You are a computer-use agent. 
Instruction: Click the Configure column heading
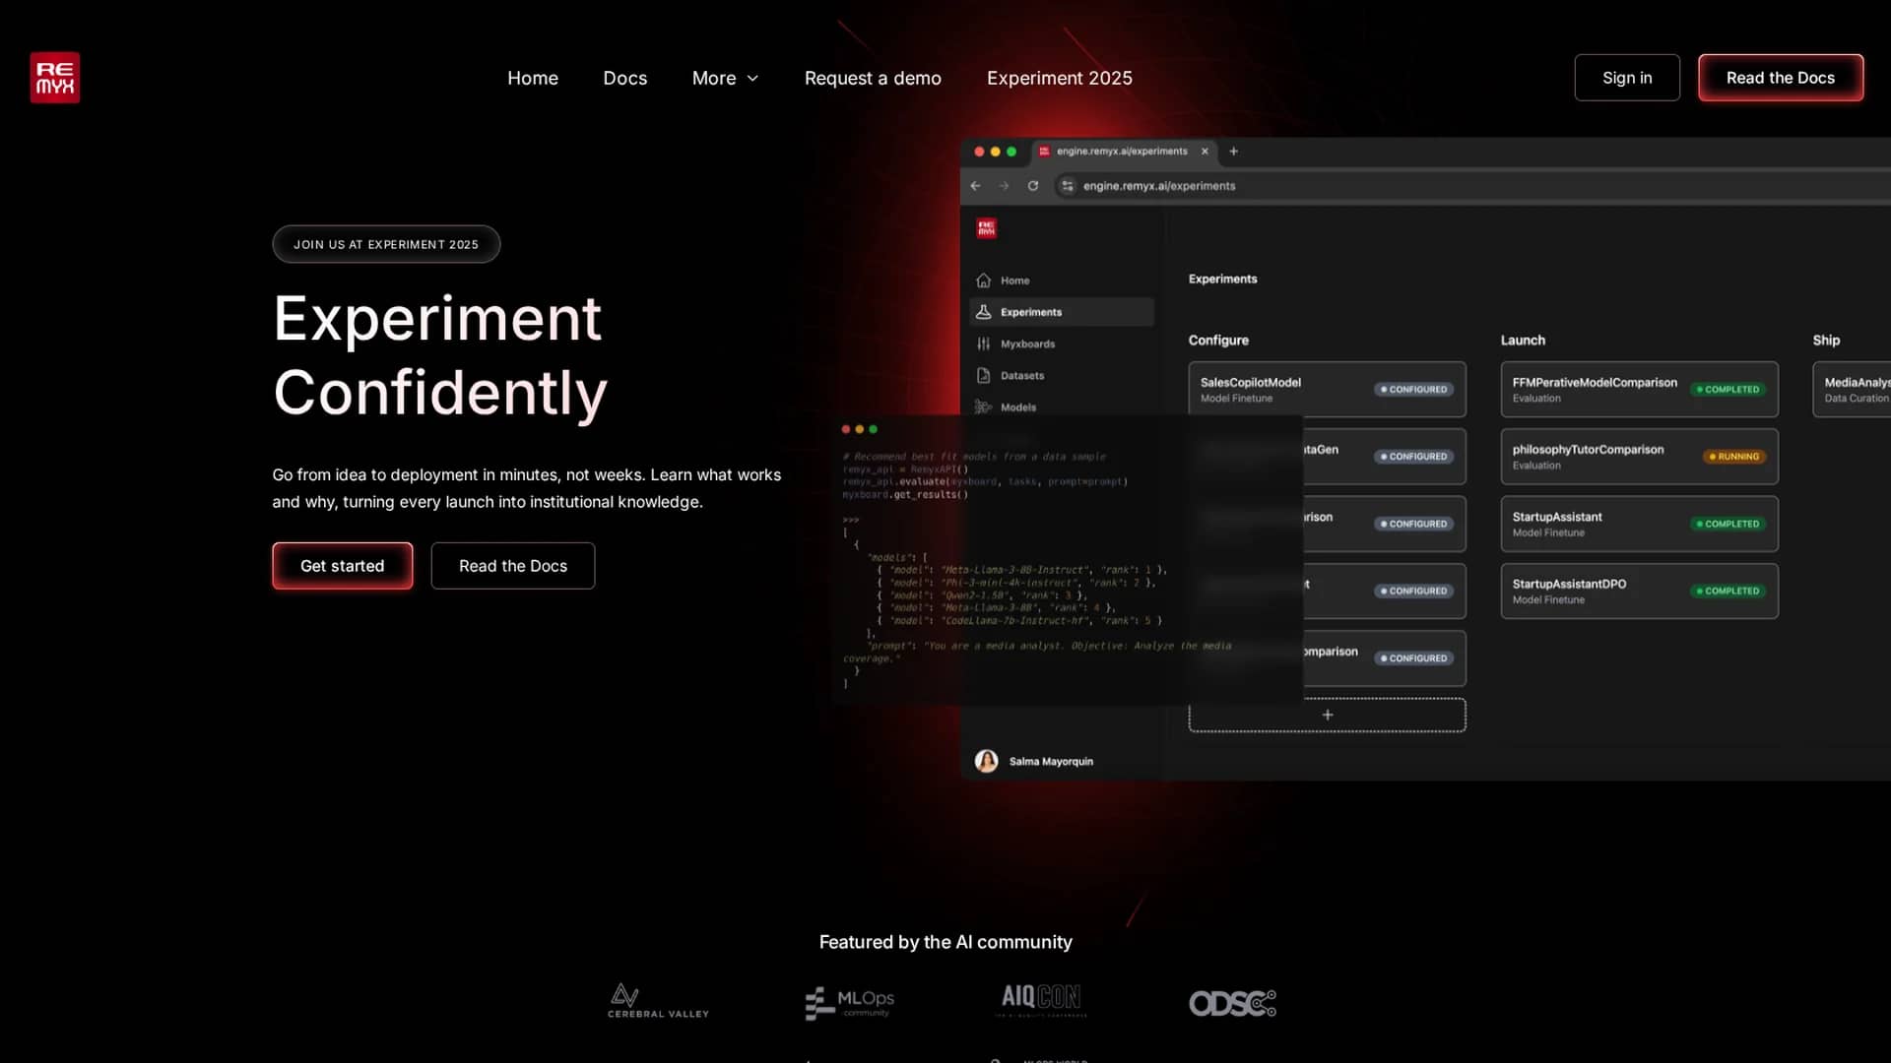click(x=1218, y=341)
